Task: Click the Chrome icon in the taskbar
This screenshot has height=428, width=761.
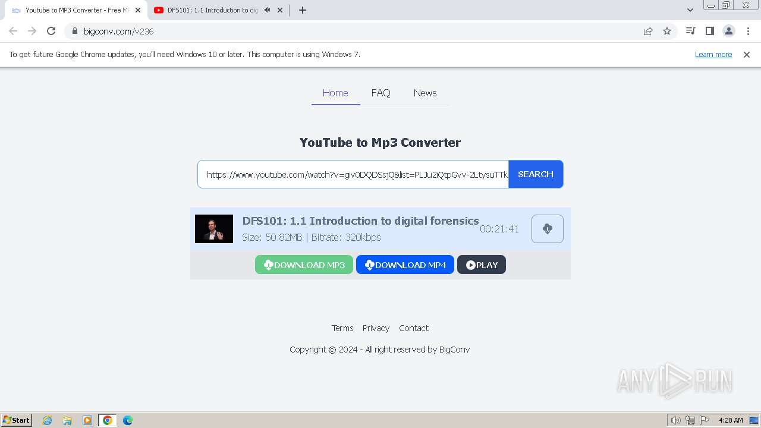Action: click(x=107, y=420)
